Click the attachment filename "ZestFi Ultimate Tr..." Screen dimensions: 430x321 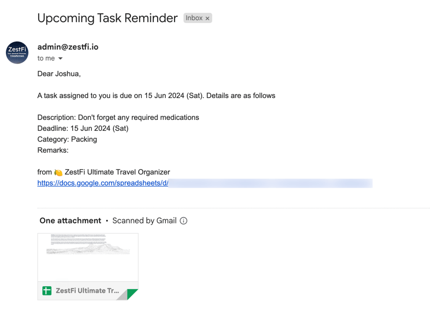[x=87, y=290]
